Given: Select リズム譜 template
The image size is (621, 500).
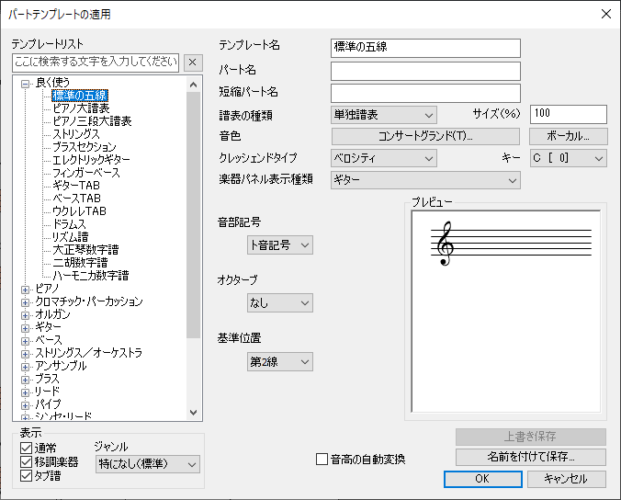Looking at the screenshot, I should 71,237.
